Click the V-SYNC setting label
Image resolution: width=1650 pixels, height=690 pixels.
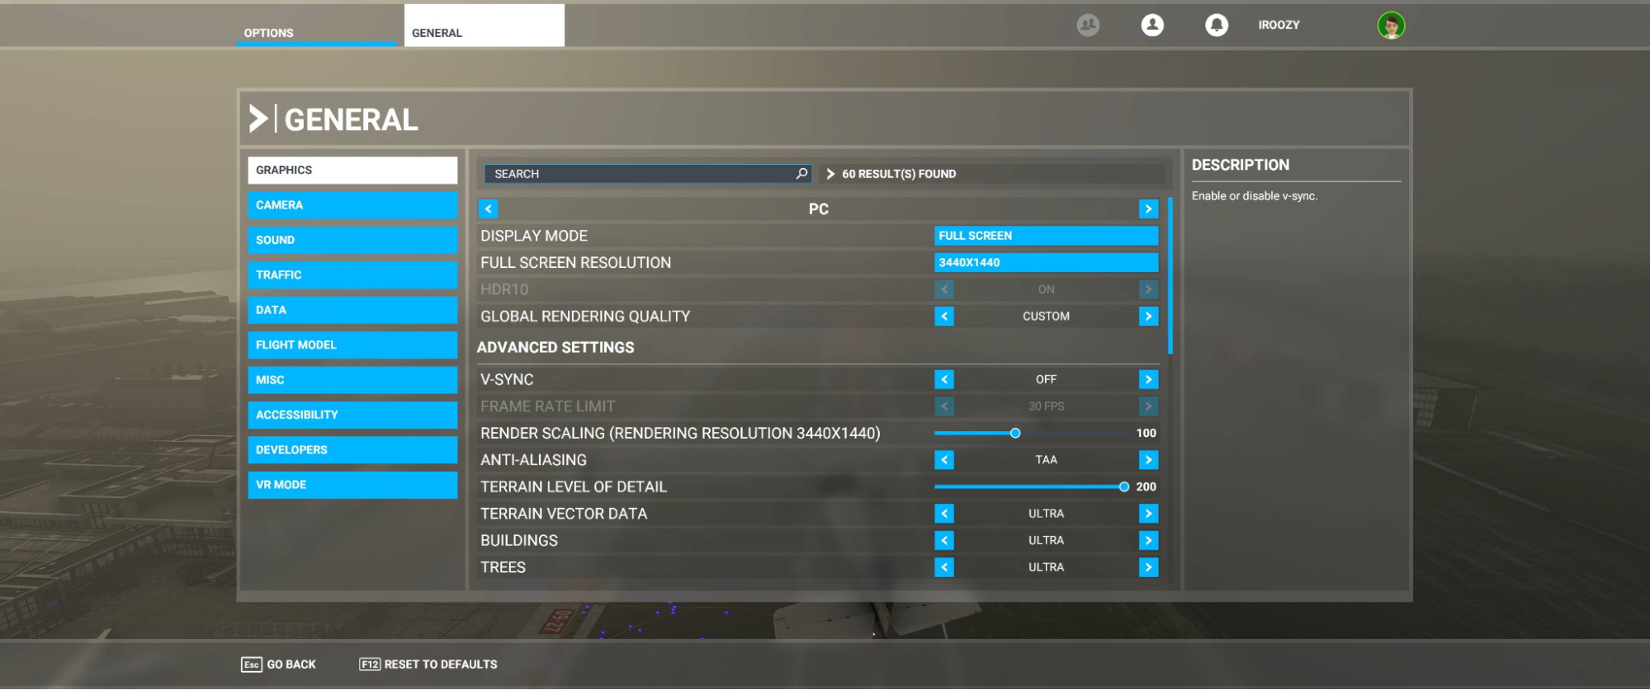(507, 380)
